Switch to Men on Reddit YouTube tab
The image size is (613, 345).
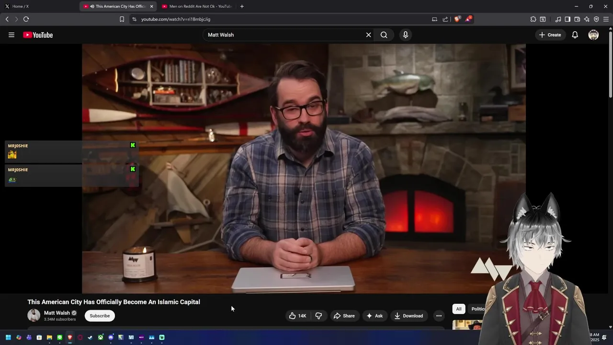coord(197,6)
